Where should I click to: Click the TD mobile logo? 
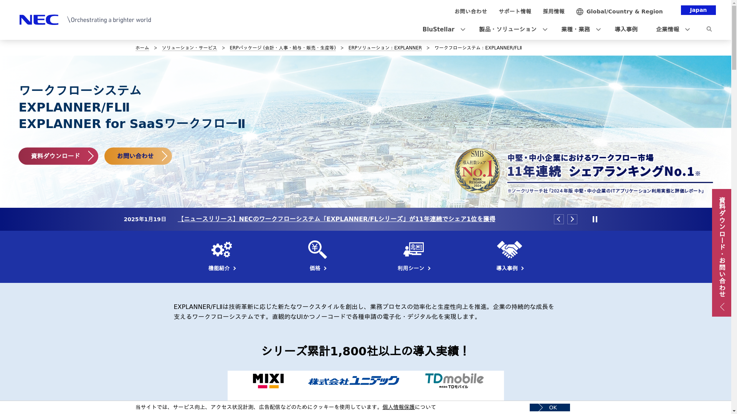point(454,381)
